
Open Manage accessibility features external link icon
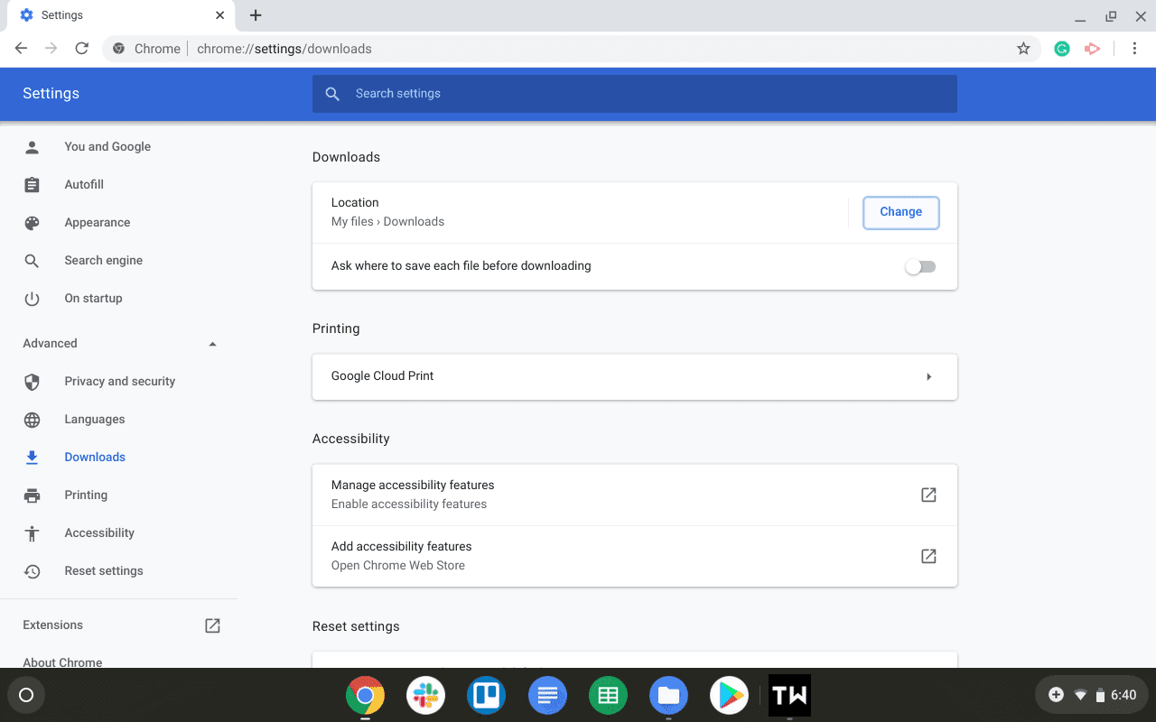928,495
